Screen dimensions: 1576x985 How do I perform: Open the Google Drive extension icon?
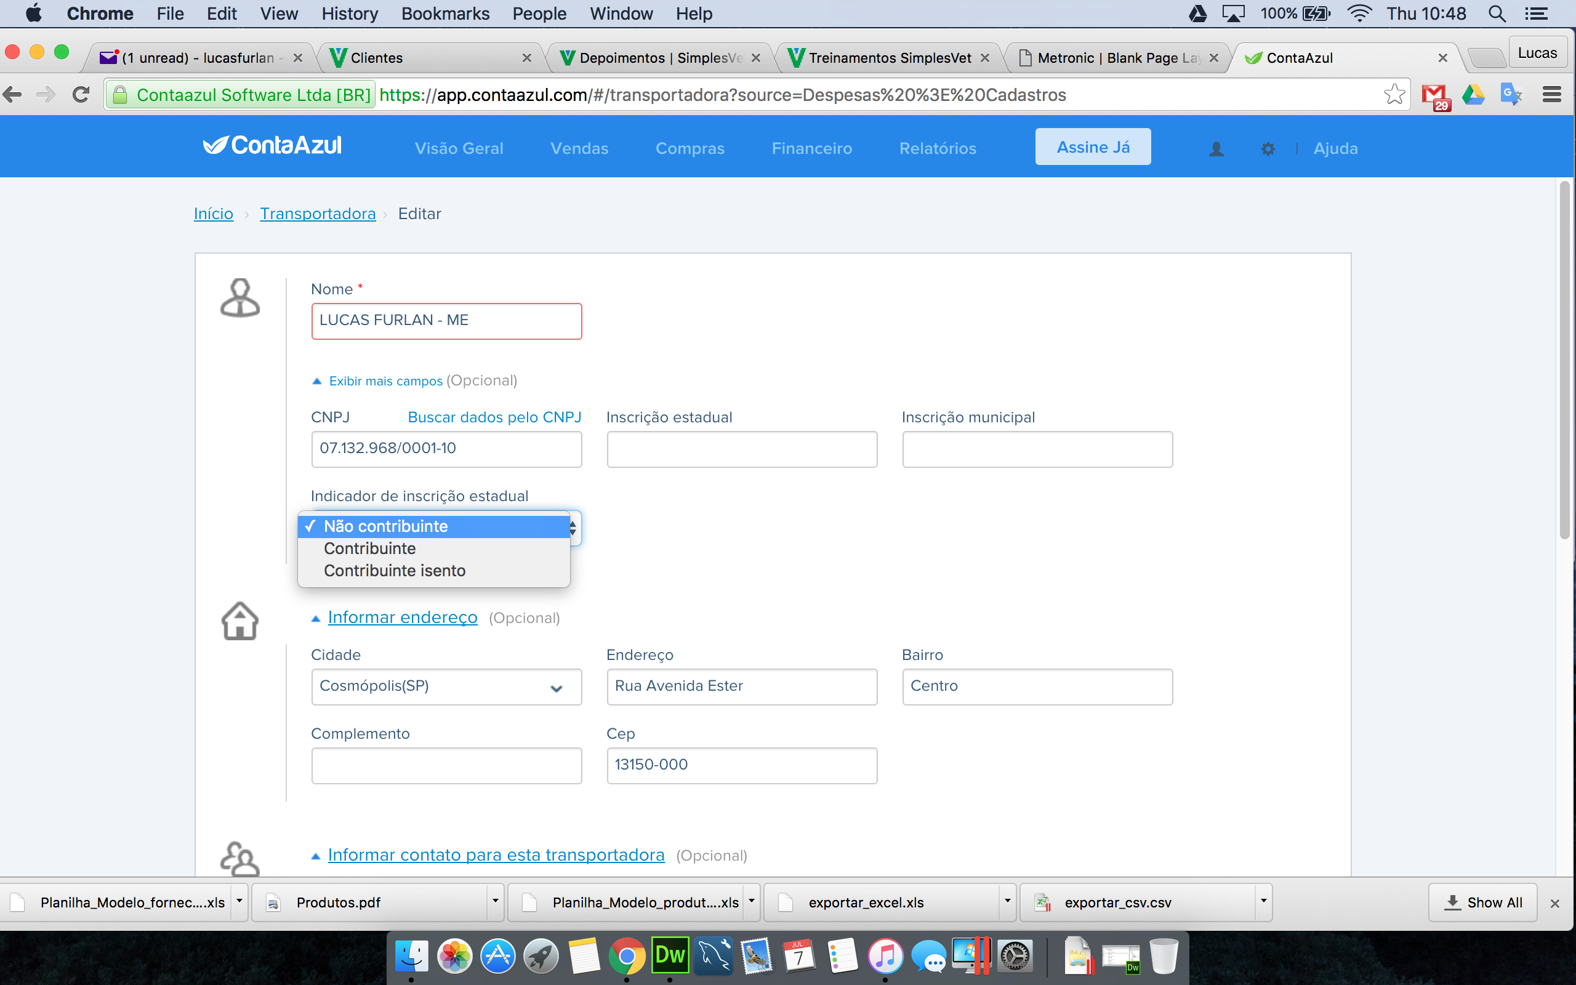[x=1473, y=94]
